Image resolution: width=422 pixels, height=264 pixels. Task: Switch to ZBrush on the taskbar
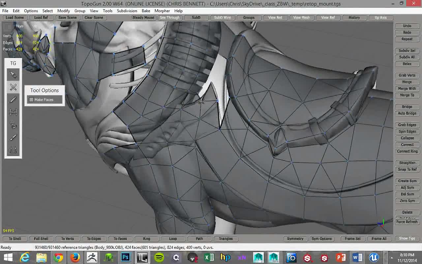92,257
